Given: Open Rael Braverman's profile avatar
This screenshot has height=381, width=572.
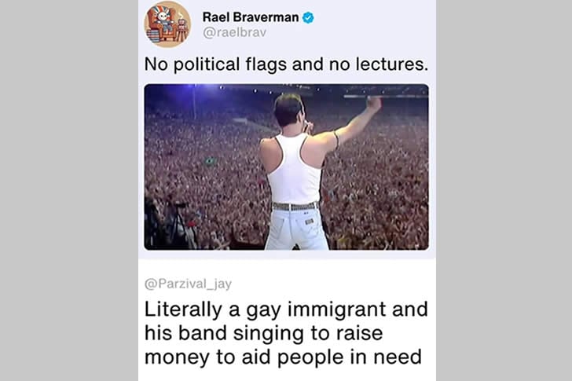Looking at the screenshot, I should pos(167,25).
